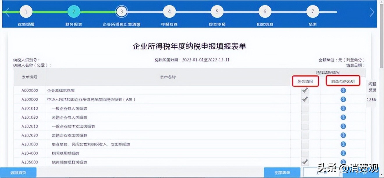Screen dimensions: 384x178
Task: Go to the 提交申报 step label
Action: pyautogui.click(x=217, y=24)
